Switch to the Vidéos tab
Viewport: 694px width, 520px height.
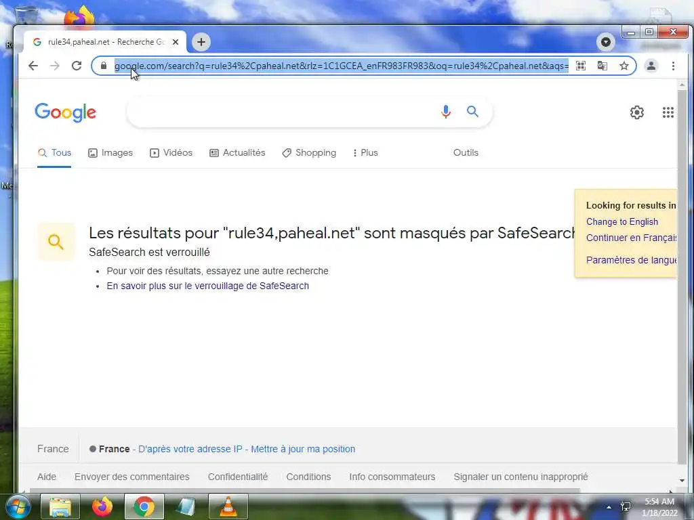click(171, 152)
